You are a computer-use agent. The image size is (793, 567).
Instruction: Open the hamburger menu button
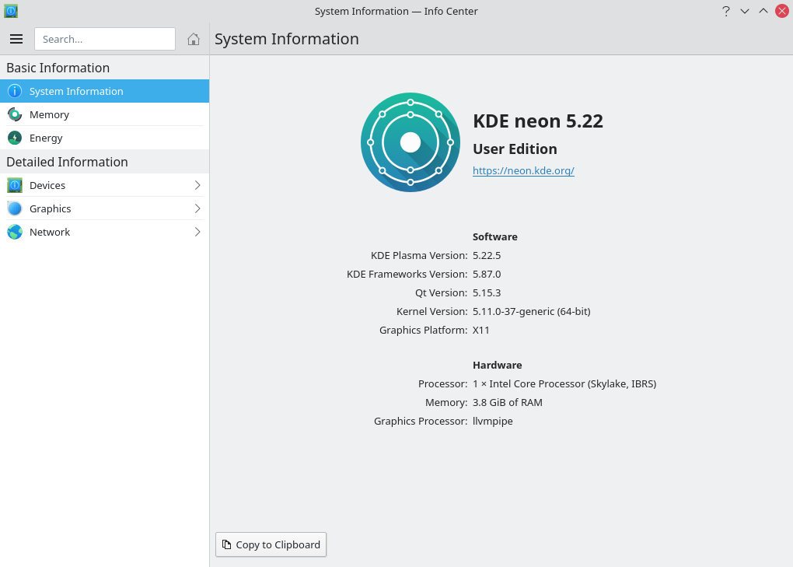pyautogui.click(x=16, y=39)
